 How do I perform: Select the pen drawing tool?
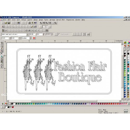[x=2, y=48]
